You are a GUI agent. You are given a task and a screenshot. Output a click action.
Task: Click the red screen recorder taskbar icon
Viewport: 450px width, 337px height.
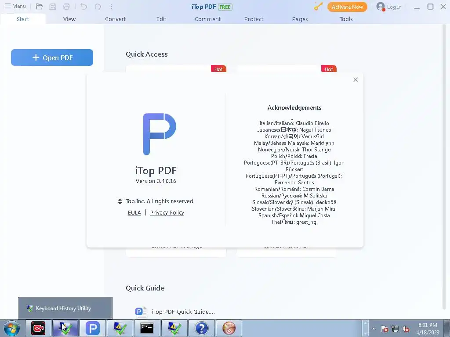coord(39,328)
